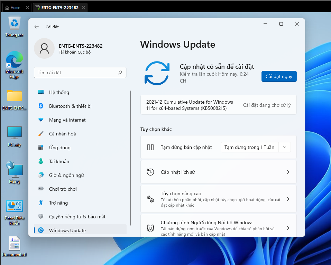Maximize the Cài đặt window

coord(281,24)
